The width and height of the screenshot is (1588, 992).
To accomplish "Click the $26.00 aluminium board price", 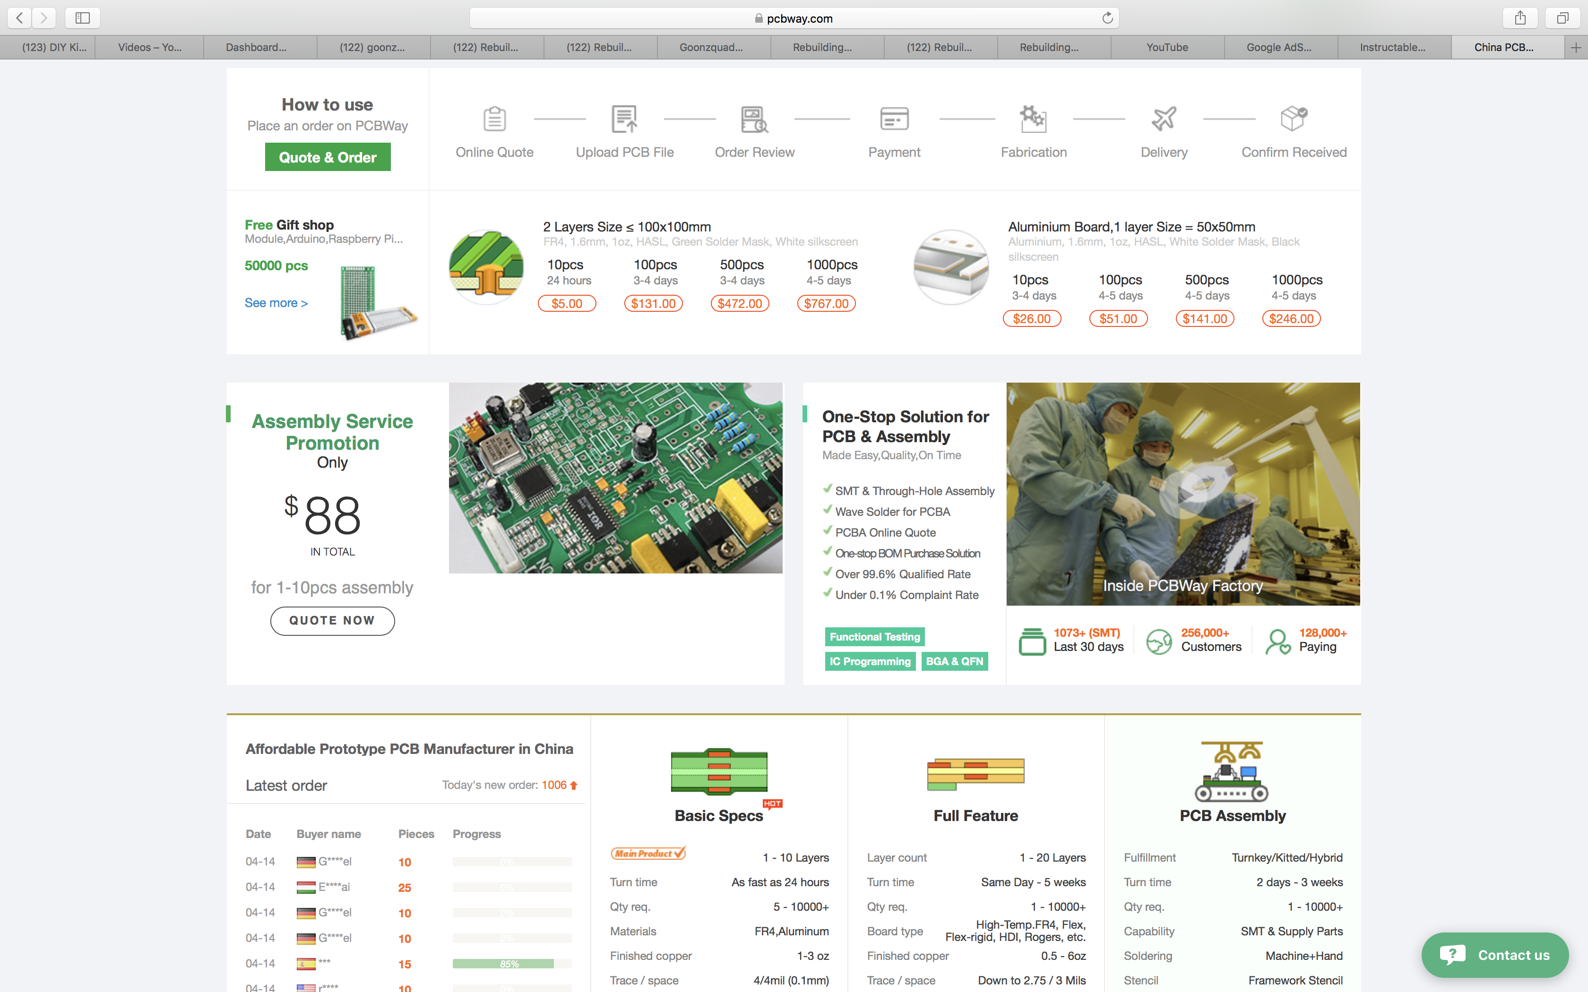I will pos(1032,319).
